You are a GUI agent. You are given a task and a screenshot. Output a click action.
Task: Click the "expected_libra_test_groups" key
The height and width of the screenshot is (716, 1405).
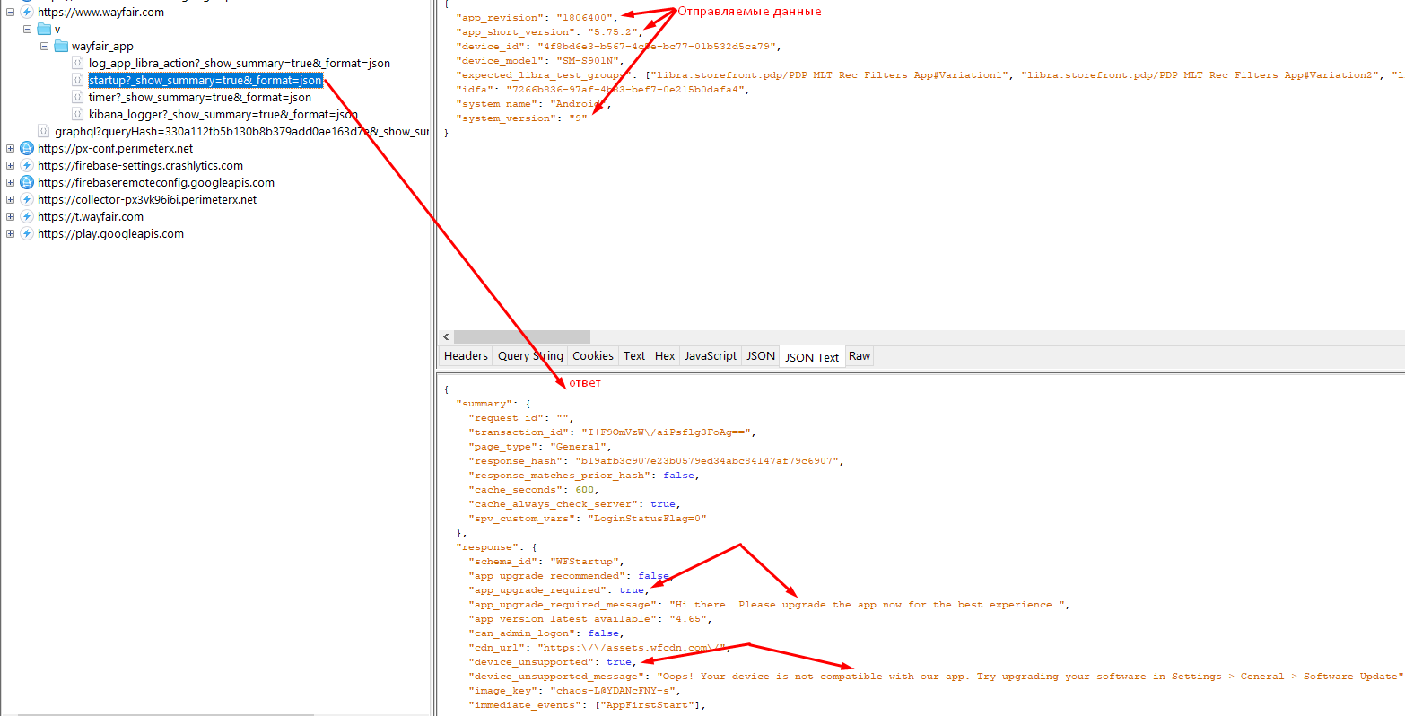point(544,75)
